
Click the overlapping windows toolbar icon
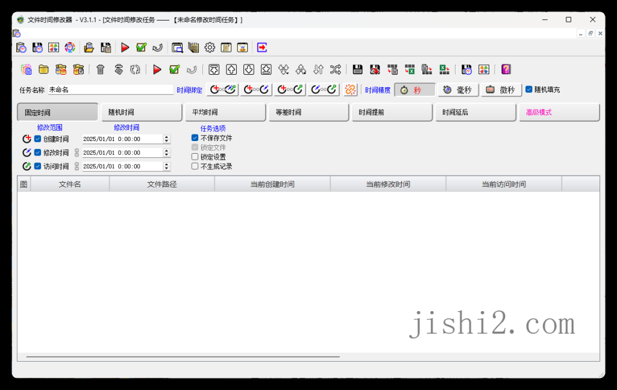click(177, 48)
